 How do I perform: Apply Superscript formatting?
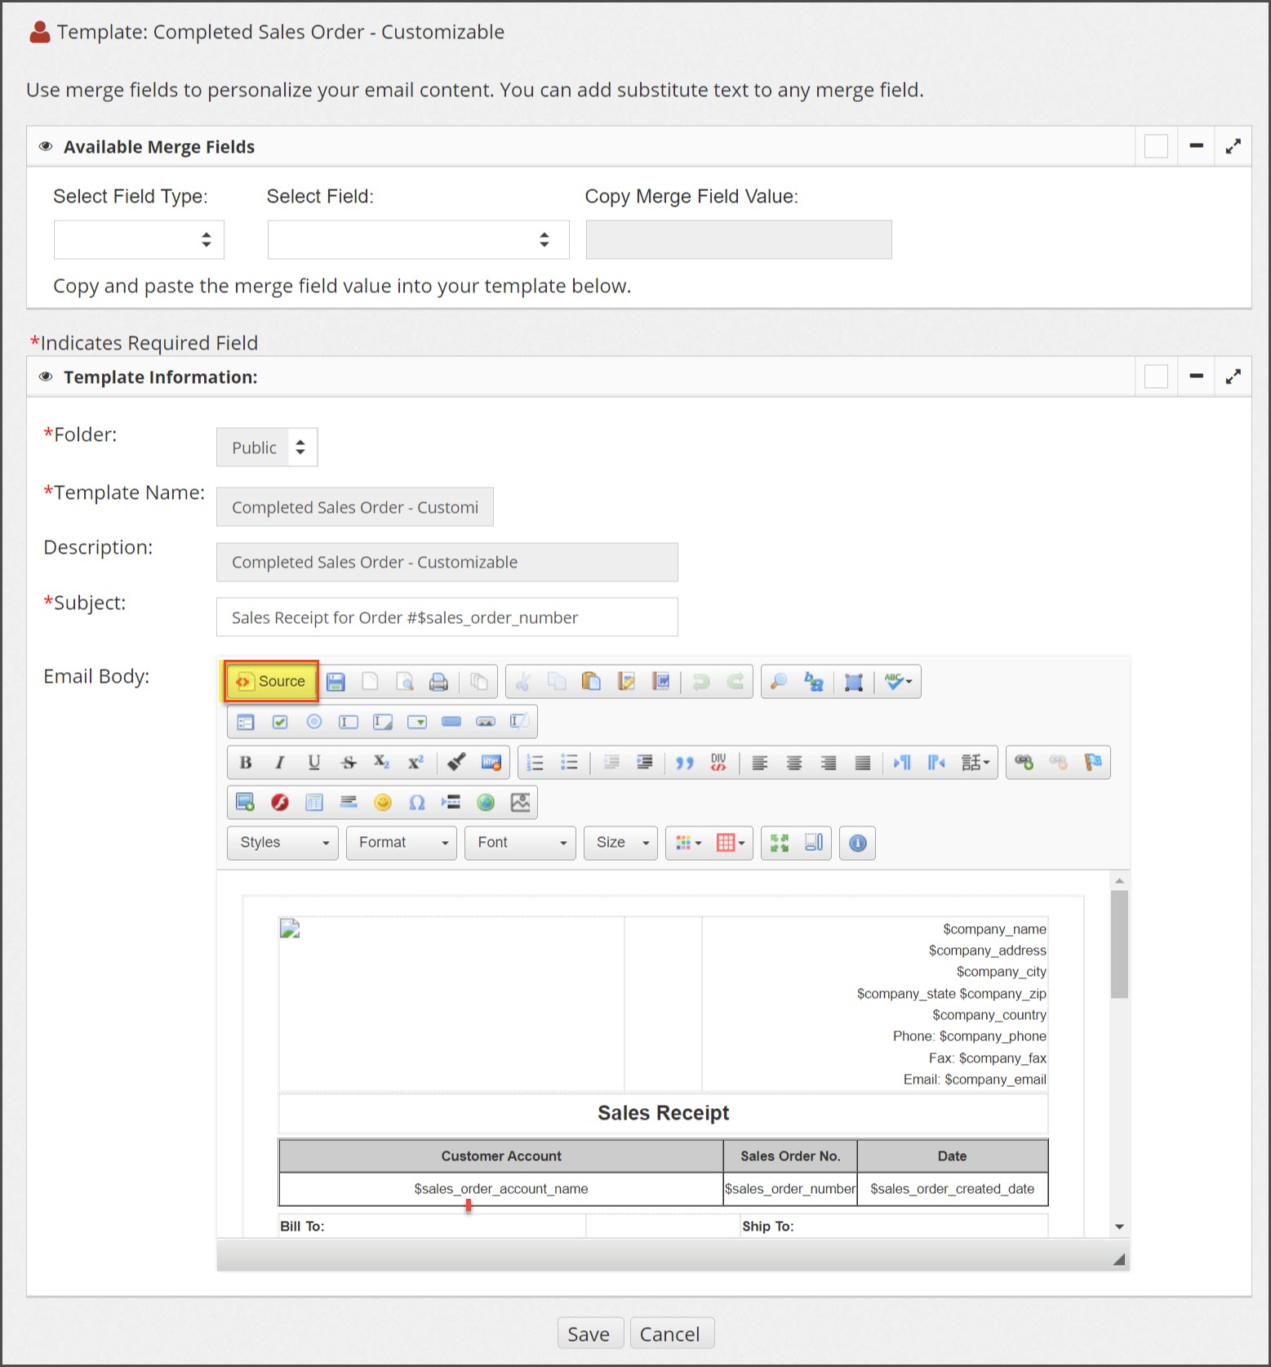[x=416, y=762]
